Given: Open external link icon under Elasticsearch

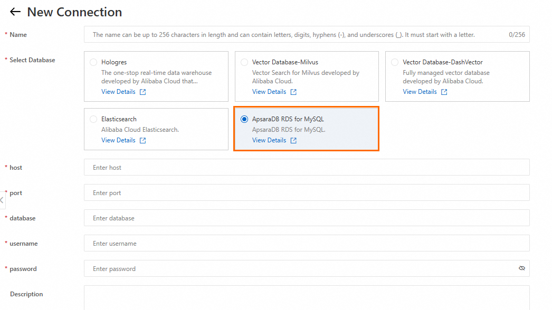Looking at the screenshot, I should click(x=142, y=140).
